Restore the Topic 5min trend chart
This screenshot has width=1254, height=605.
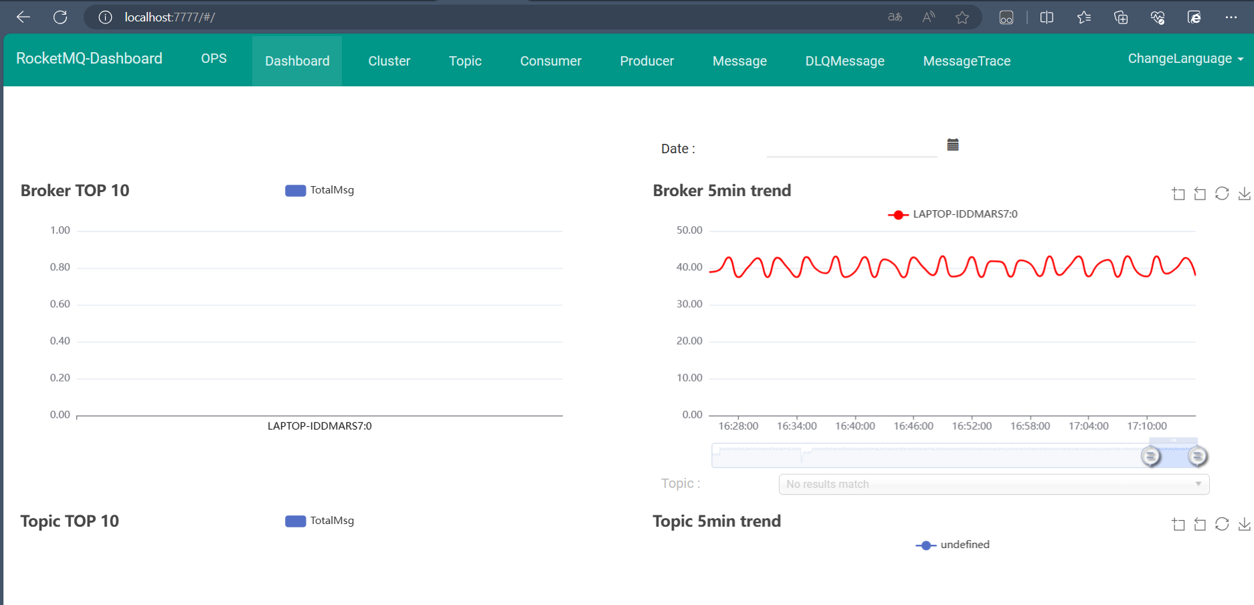[1222, 524]
